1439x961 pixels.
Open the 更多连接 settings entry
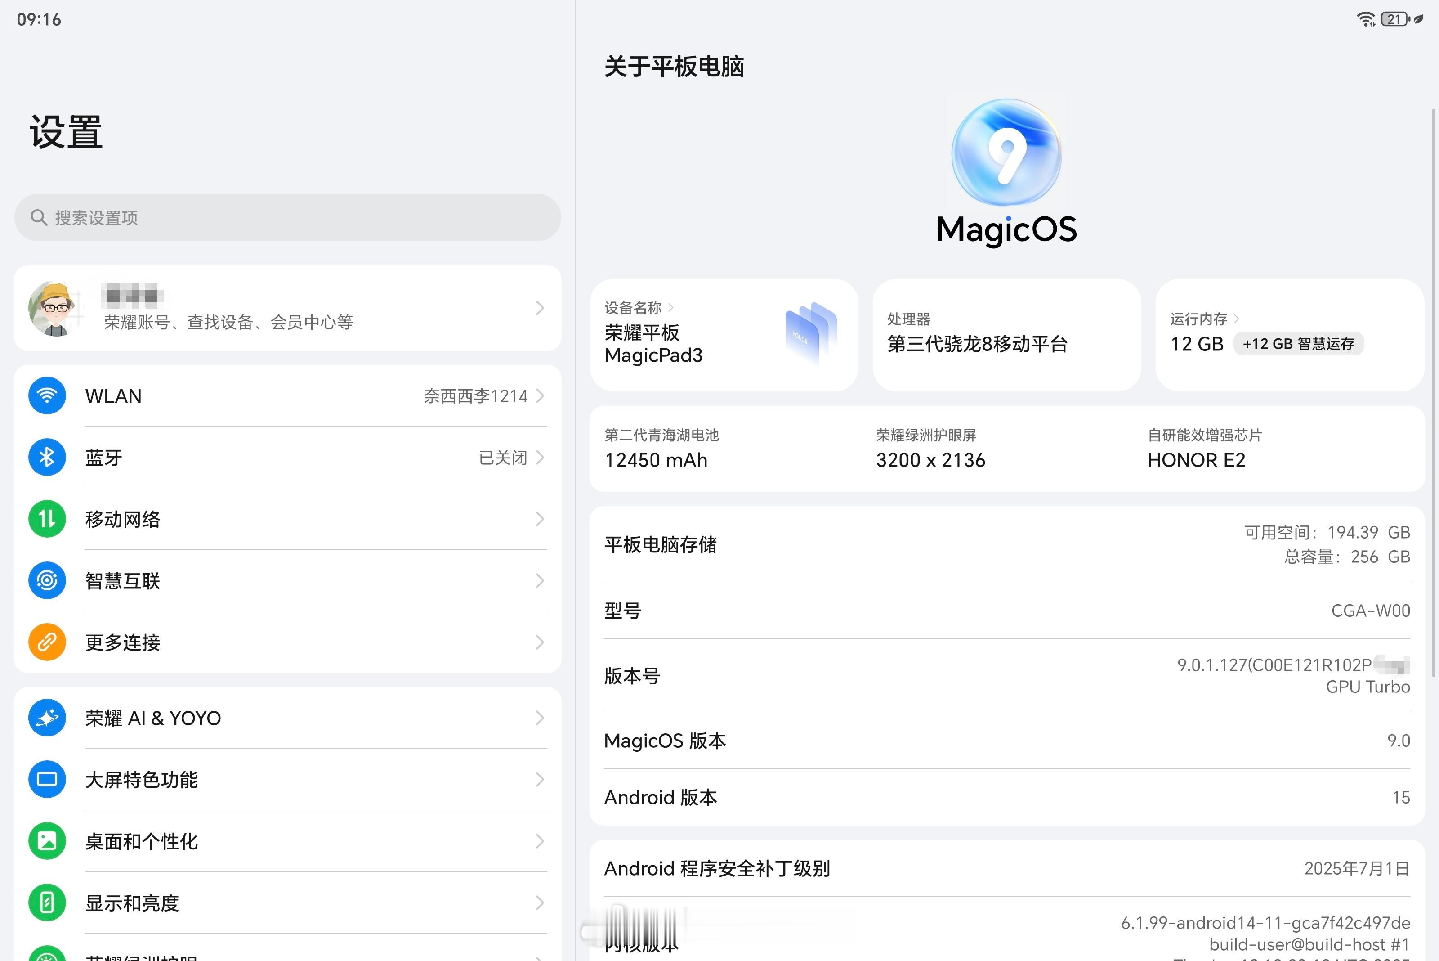pyautogui.click(x=287, y=642)
